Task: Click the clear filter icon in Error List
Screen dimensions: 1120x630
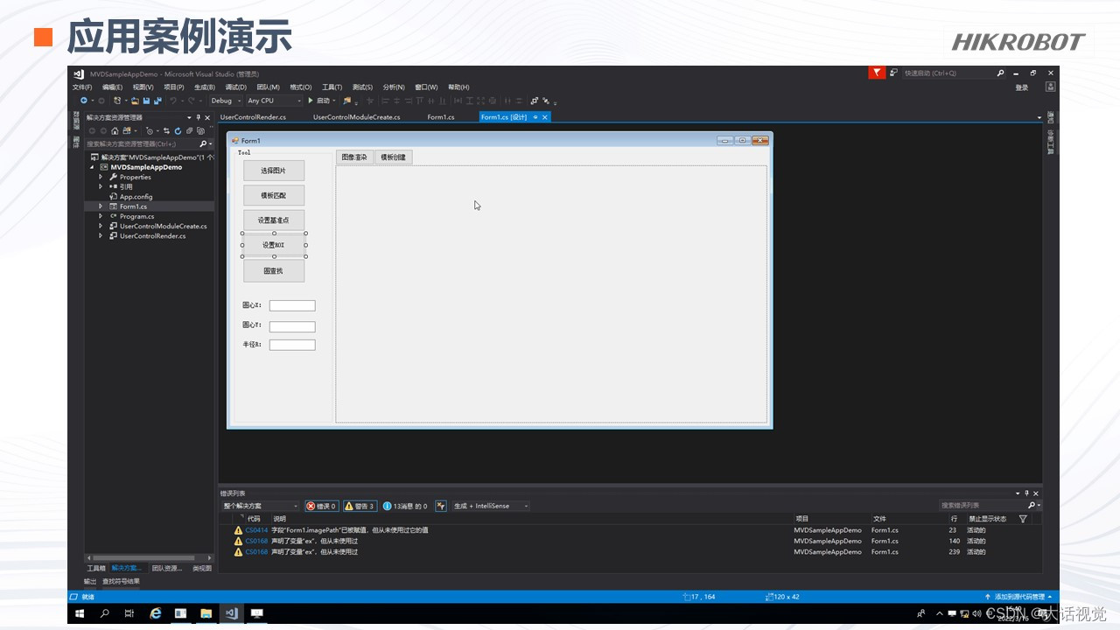Action: tap(441, 506)
